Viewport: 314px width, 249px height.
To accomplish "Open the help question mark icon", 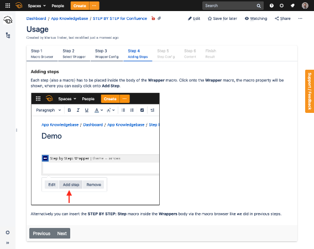I will pos(271,6).
